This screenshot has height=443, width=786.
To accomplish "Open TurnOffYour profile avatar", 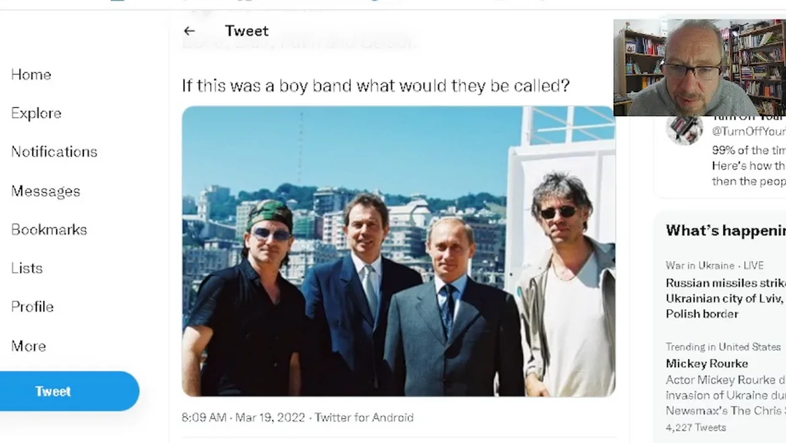I will [684, 128].
